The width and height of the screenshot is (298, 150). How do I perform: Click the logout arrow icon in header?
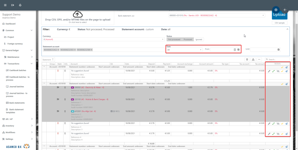13,5
